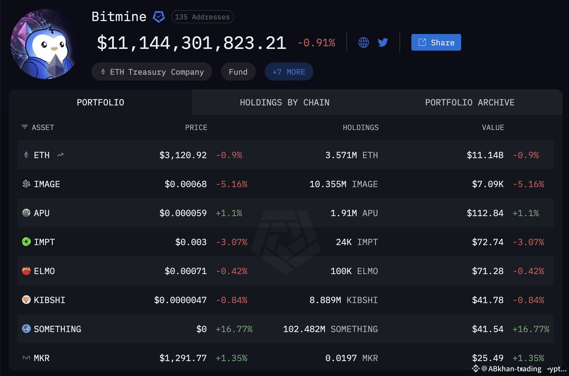Screen dimensions: 569x376
Task: Select the ETH Treasury Company tag
Action: 152,72
